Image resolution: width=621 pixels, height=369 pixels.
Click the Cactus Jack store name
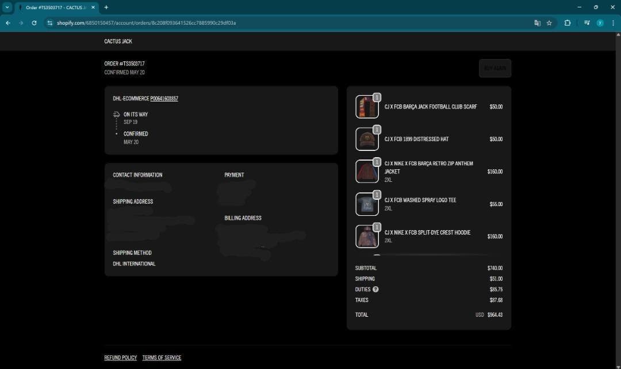118,41
